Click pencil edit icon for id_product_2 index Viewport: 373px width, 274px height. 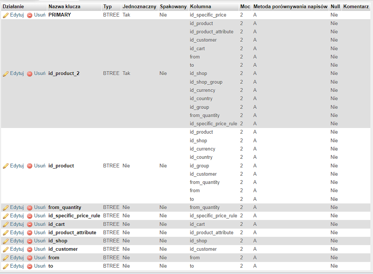coord(6,74)
